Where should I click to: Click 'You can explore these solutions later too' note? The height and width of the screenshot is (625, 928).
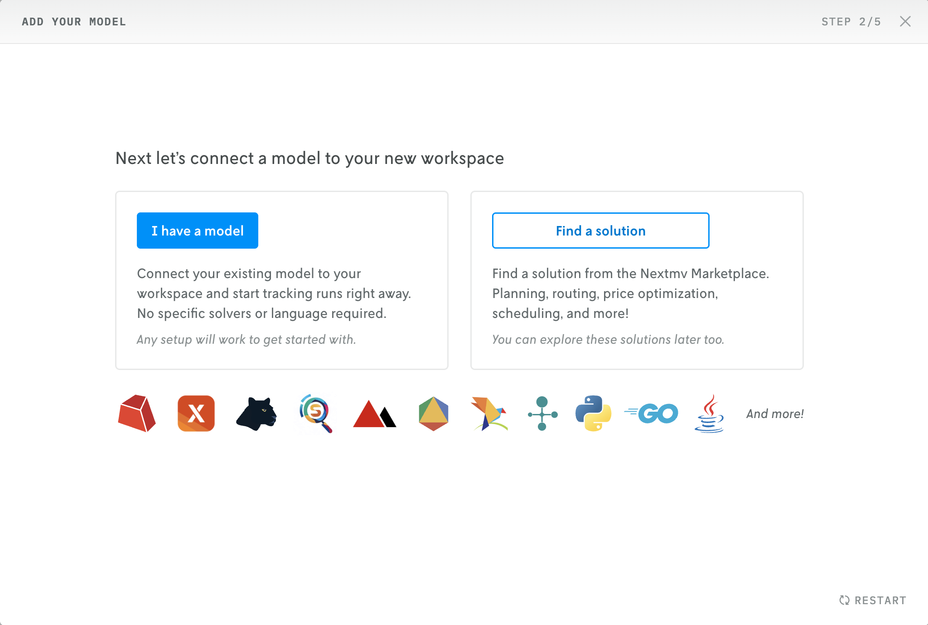(x=608, y=339)
